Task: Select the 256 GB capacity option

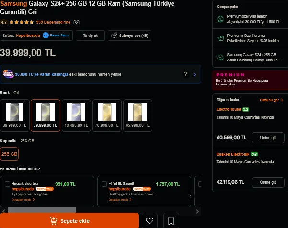Action: click(9, 154)
